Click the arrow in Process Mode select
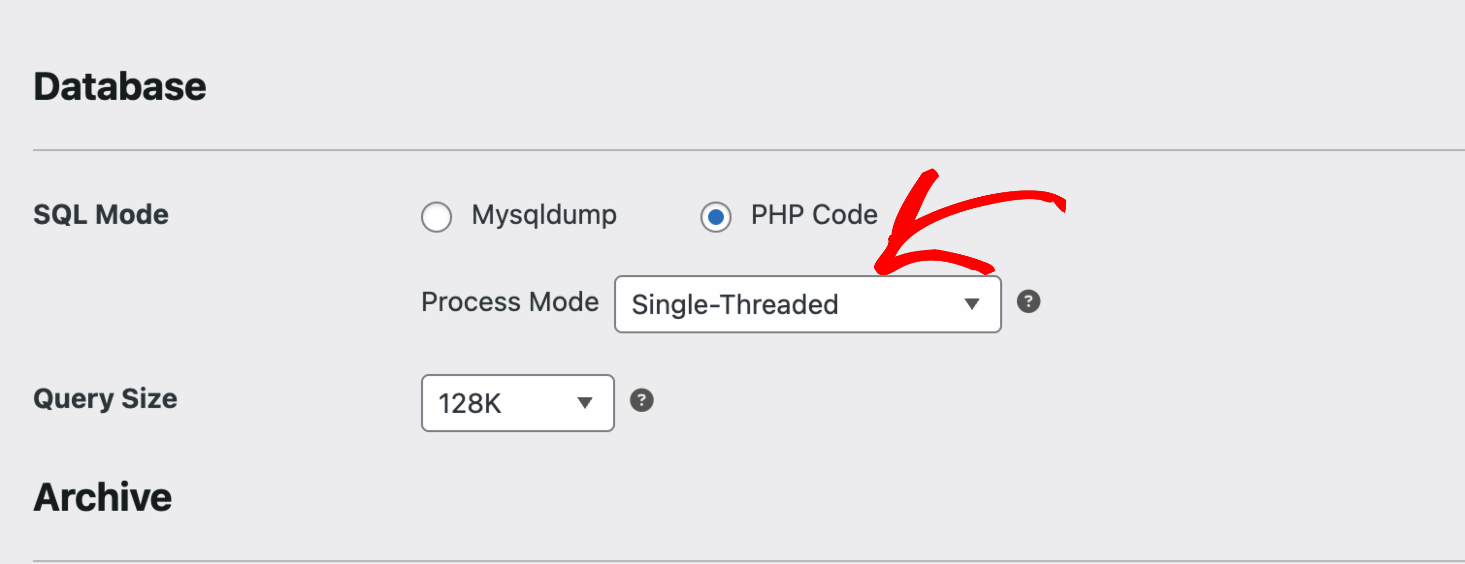 pos(972,304)
